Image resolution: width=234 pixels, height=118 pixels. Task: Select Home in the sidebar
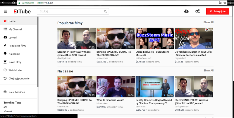pos(19,21)
